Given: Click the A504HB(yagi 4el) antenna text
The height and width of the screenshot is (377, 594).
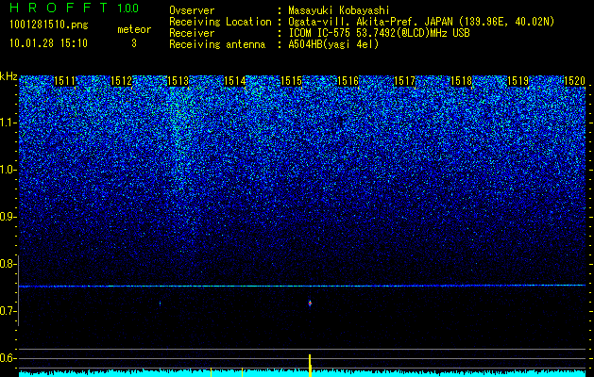Looking at the screenshot, I should tap(333, 44).
